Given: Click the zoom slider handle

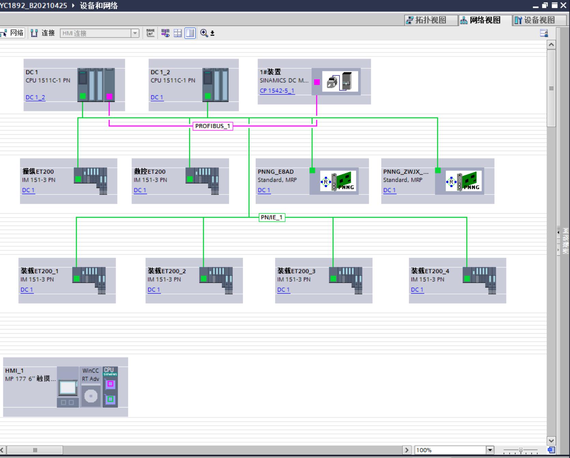Looking at the screenshot, I should 520,450.
